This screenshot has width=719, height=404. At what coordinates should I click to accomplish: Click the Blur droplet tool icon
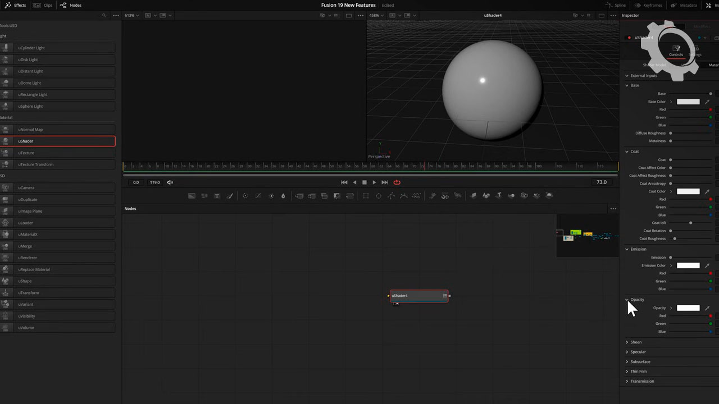tap(283, 196)
